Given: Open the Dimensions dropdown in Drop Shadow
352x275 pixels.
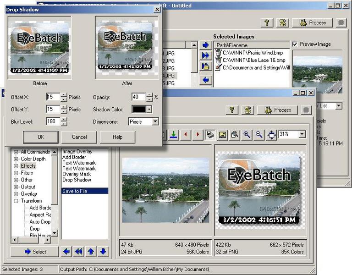Looking at the screenshot, I should 155,122.
